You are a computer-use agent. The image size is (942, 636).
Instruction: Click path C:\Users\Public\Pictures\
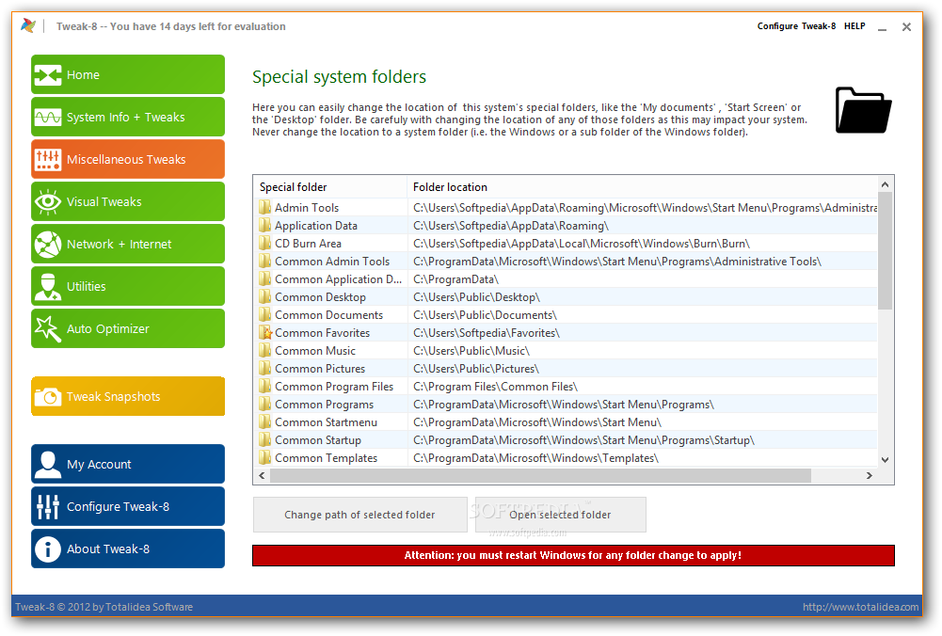476,369
